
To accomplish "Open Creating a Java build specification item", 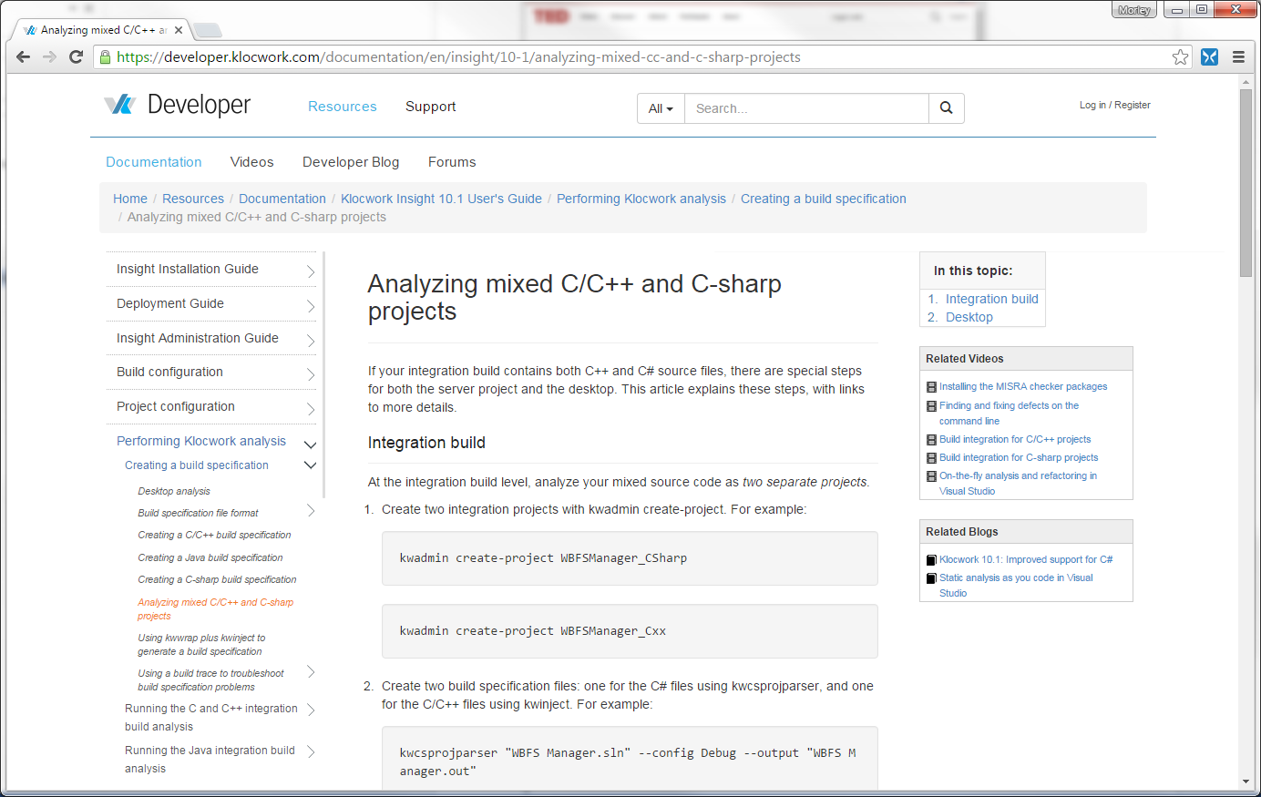I will coord(210,557).
